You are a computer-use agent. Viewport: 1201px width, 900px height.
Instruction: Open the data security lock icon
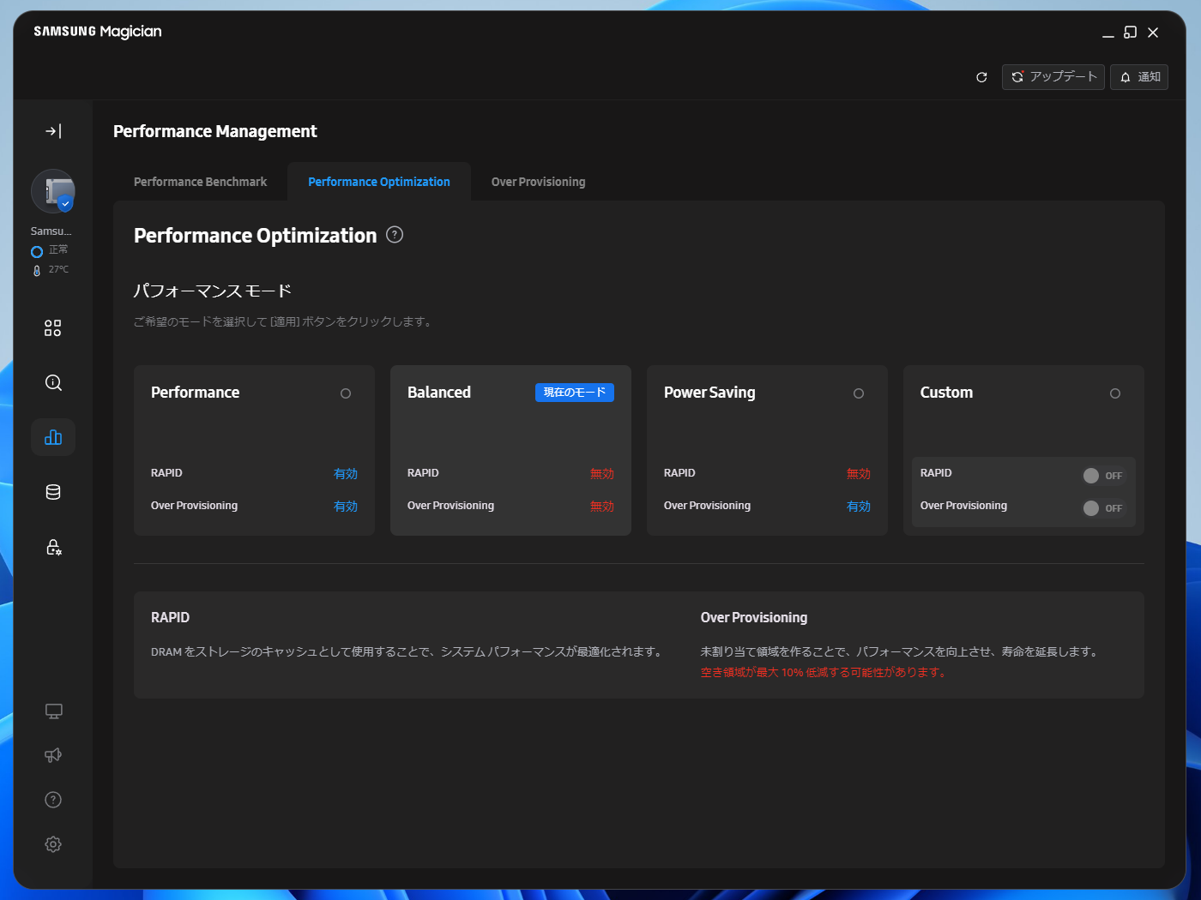53,547
